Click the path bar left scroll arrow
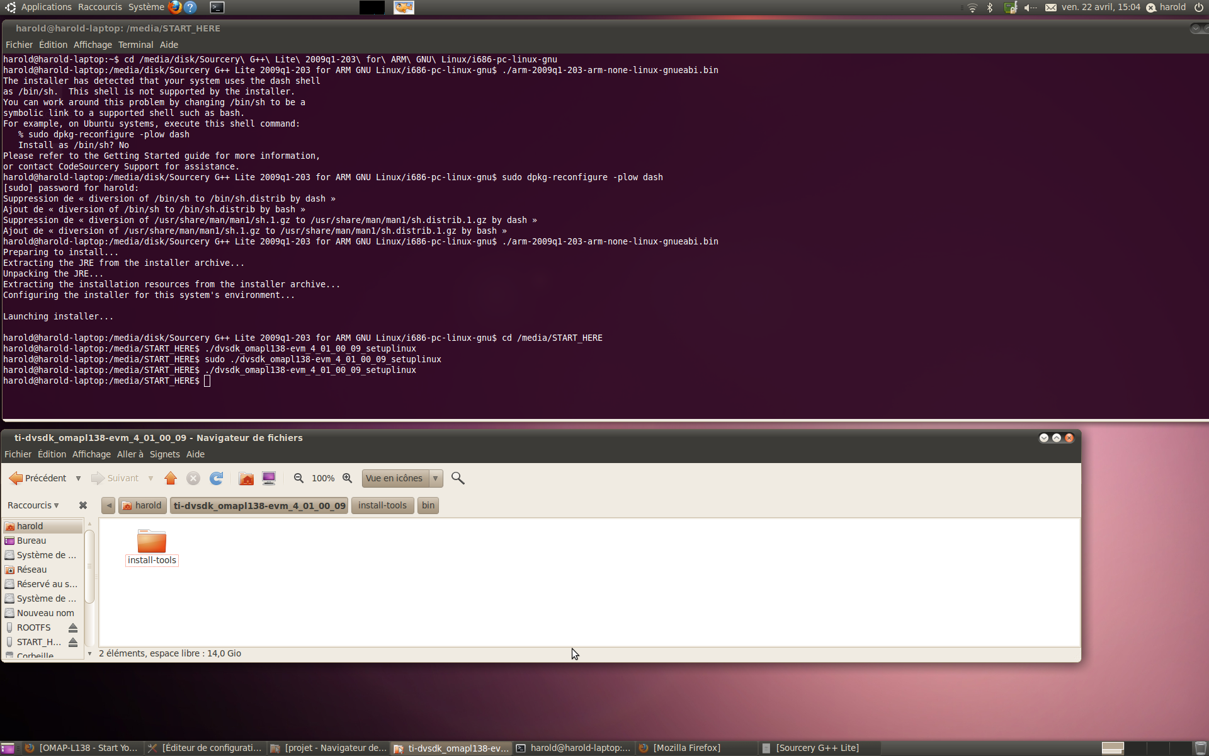Viewport: 1209px width, 756px height. [x=108, y=505]
